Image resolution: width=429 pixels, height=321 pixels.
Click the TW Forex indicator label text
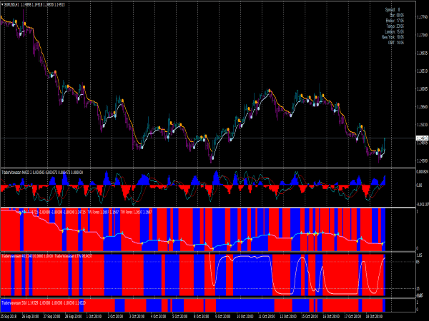click(119, 212)
